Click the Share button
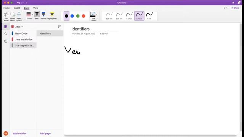The image size is (244, 137). 235,8
